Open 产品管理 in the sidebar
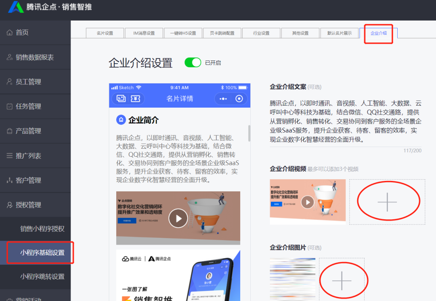The height and width of the screenshot is (301, 436). [x=35, y=131]
